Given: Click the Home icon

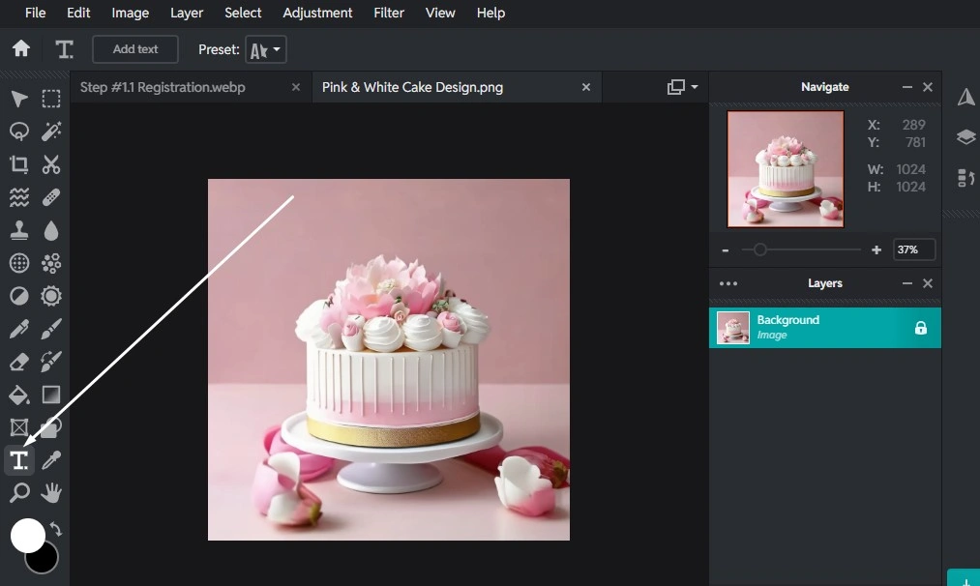Looking at the screenshot, I should [20, 49].
